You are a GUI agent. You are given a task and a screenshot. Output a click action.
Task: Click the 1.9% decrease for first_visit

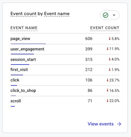pos(114,70)
